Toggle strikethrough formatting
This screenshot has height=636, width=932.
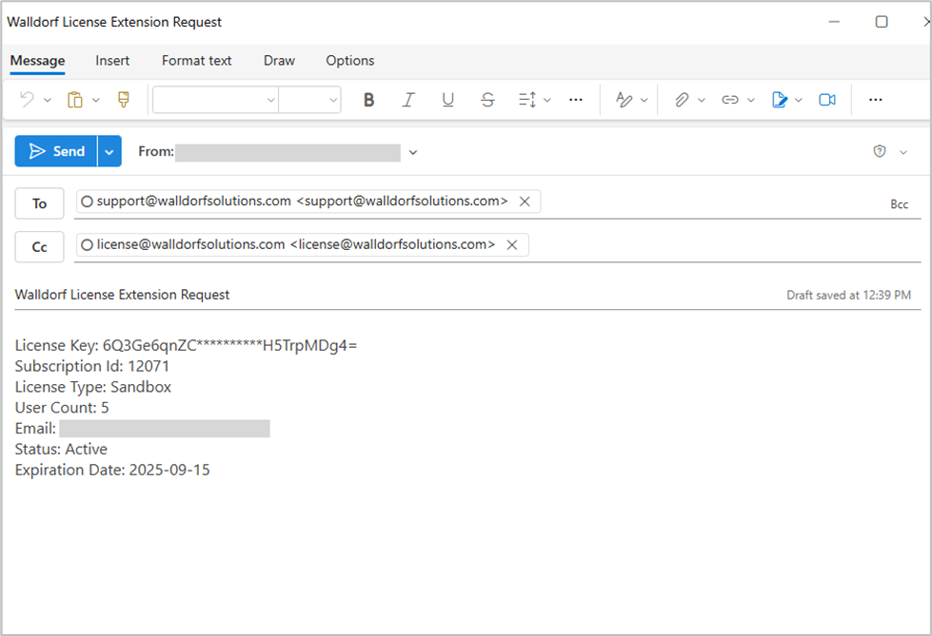click(x=487, y=100)
